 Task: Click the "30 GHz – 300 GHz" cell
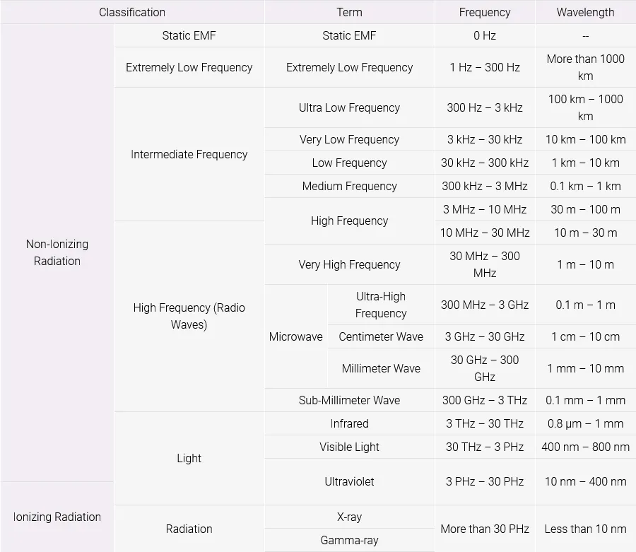pyautogui.click(x=485, y=369)
